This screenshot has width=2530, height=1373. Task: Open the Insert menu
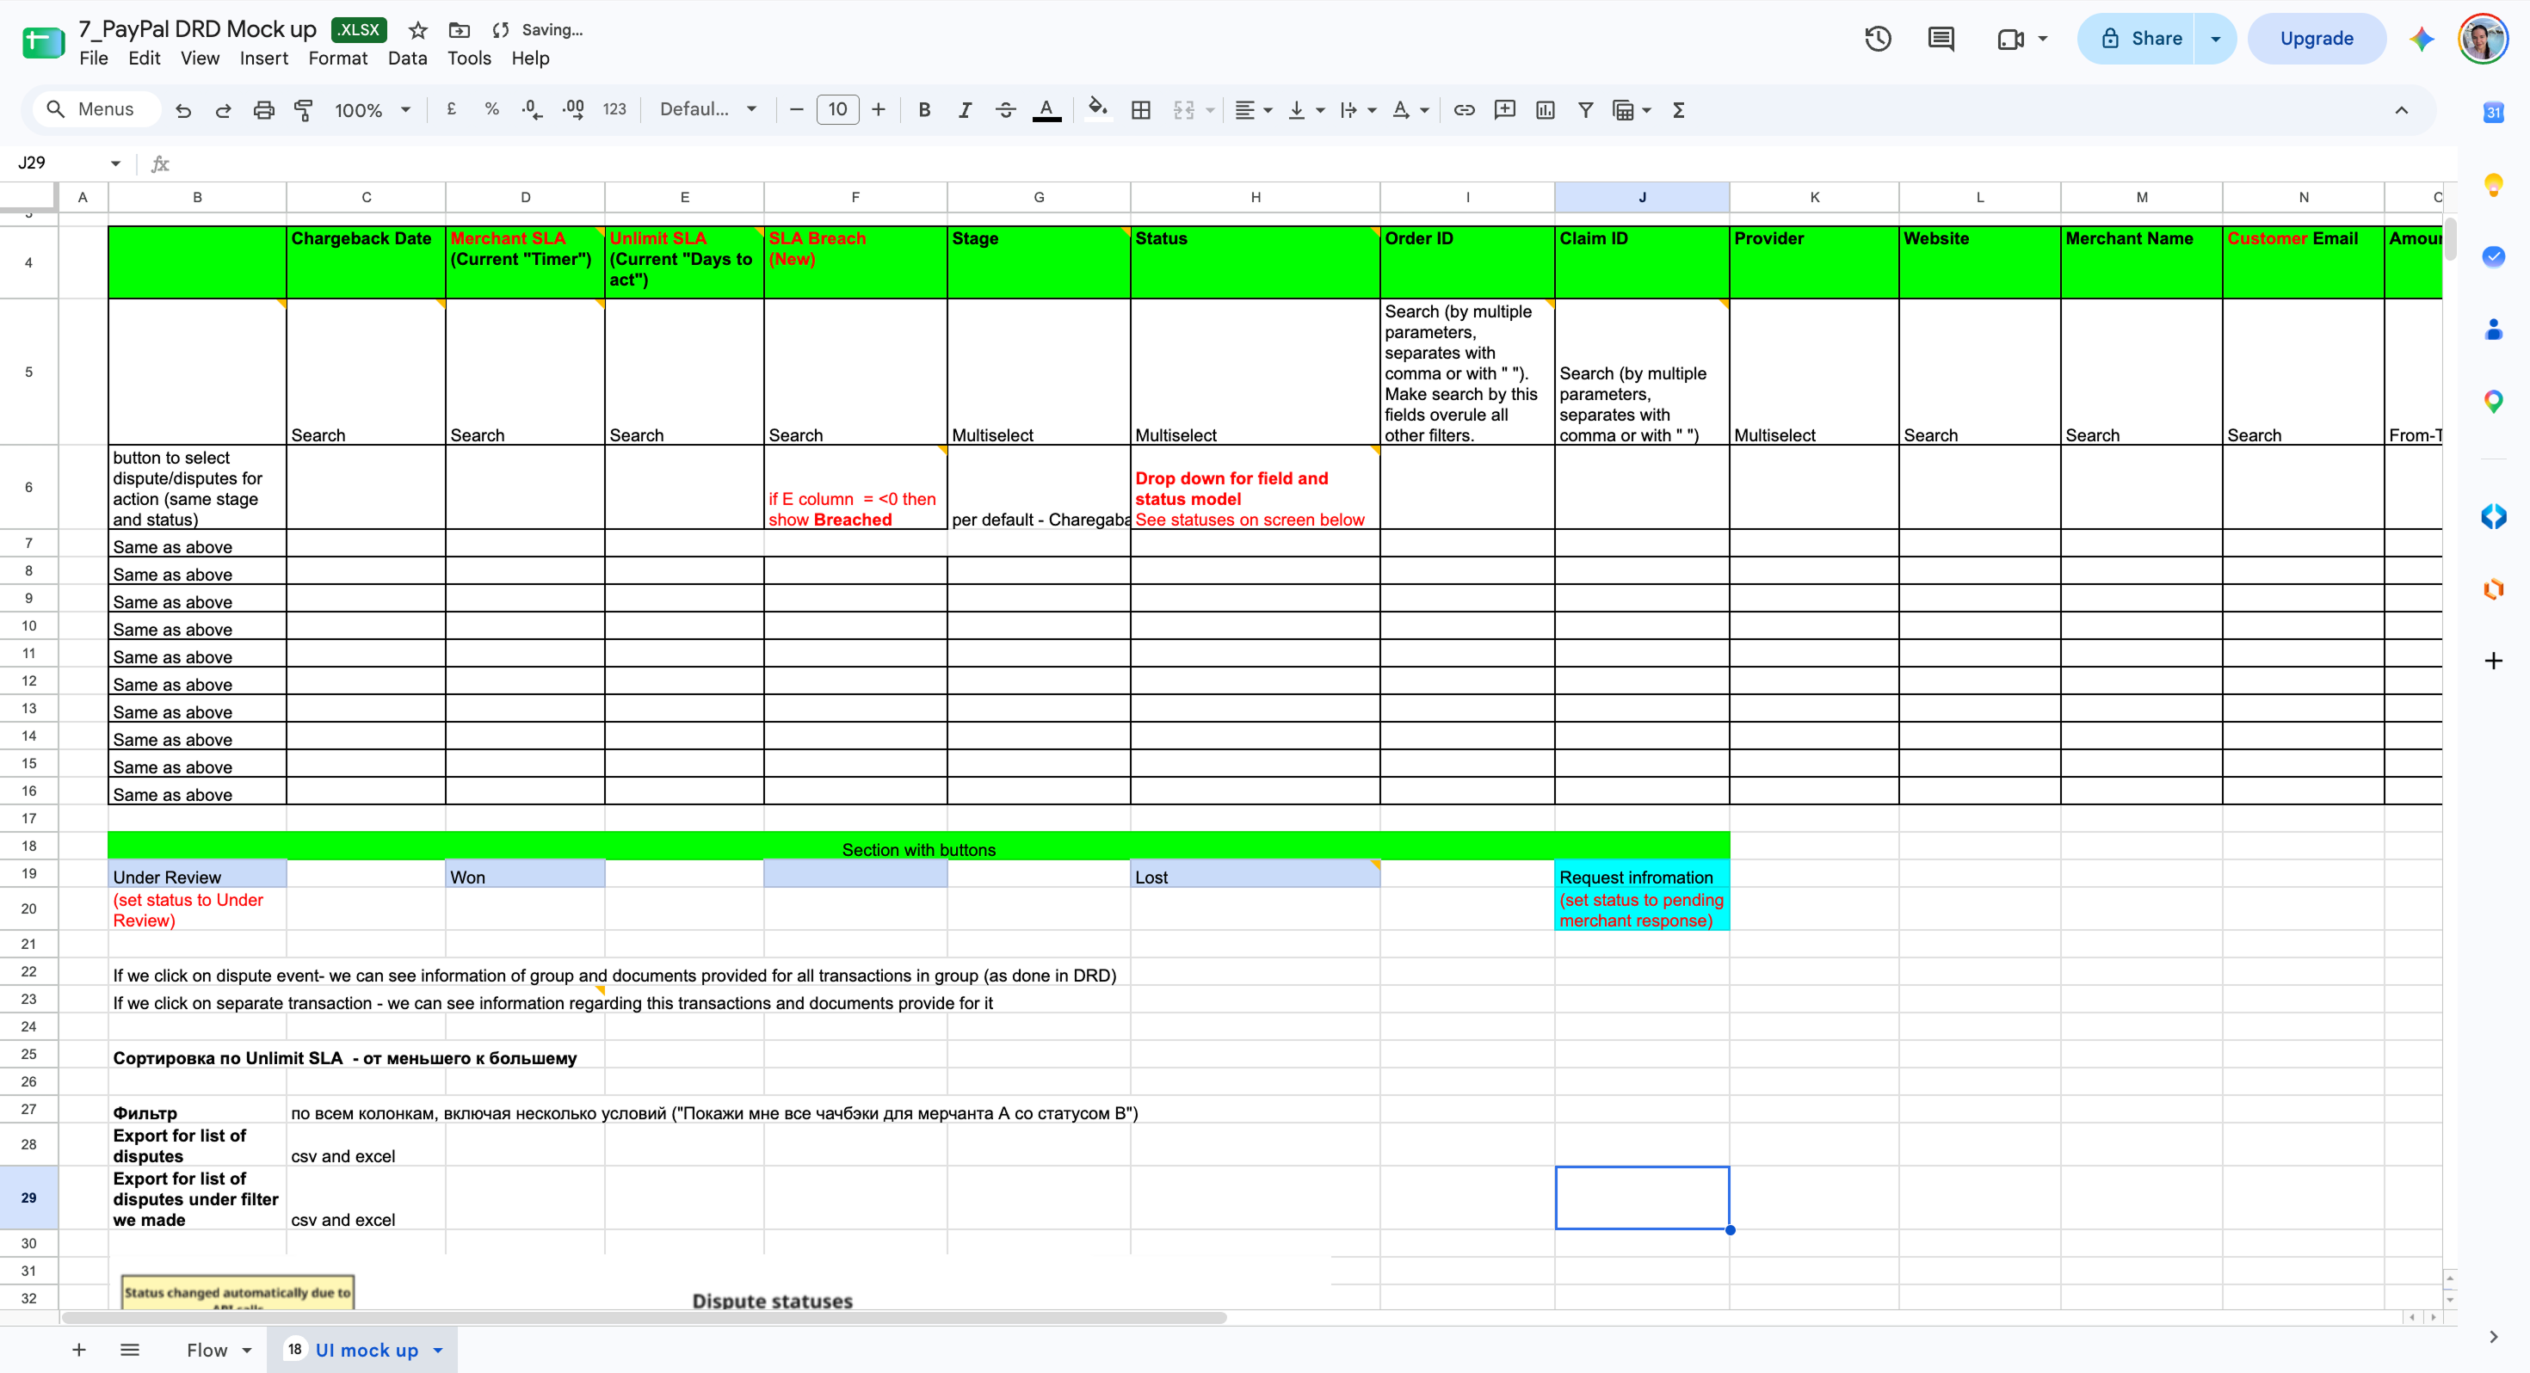[263, 58]
